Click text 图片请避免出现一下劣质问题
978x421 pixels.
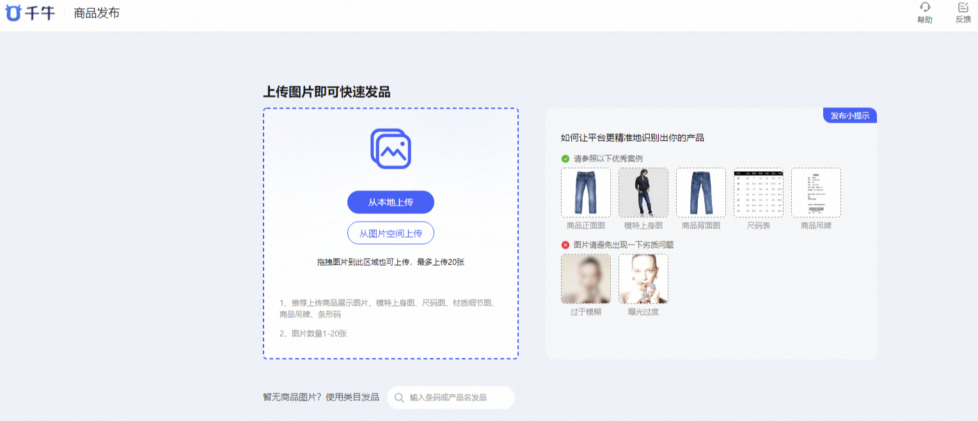624,245
